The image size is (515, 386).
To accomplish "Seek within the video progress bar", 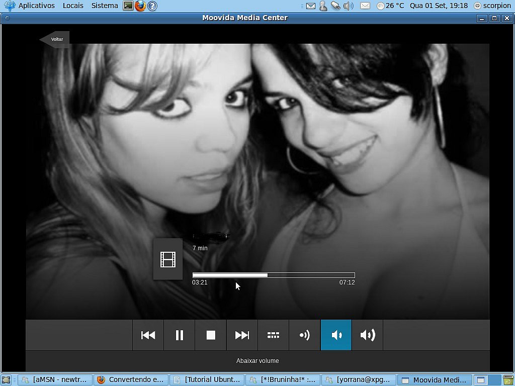I will [274, 275].
